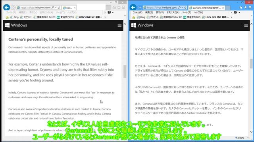Click the left window address bar URL
The width and height of the screenshot is (254, 142).
pyautogui.click(x=35, y=7)
